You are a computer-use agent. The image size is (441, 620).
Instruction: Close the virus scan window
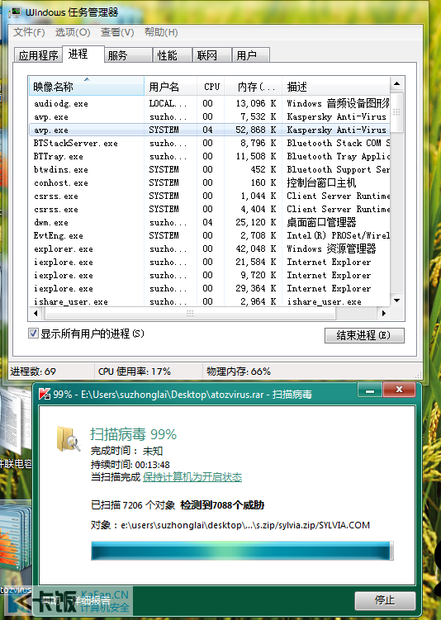point(399,390)
